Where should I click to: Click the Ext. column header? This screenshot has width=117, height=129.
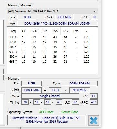76,31
